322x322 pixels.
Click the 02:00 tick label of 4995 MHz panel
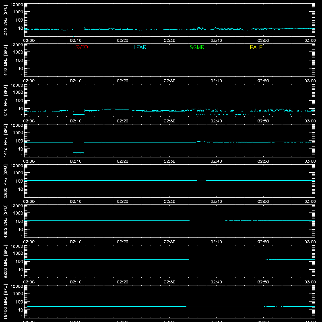pos(29,242)
